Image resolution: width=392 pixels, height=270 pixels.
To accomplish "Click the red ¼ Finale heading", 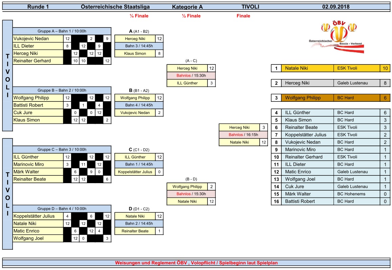I will click(x=139, y=16).
